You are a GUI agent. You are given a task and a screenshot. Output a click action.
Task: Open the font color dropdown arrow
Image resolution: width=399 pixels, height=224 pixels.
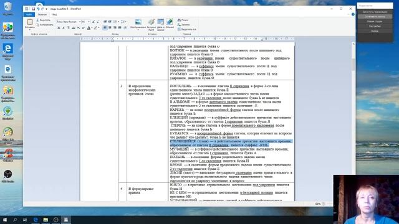(92, 27)
